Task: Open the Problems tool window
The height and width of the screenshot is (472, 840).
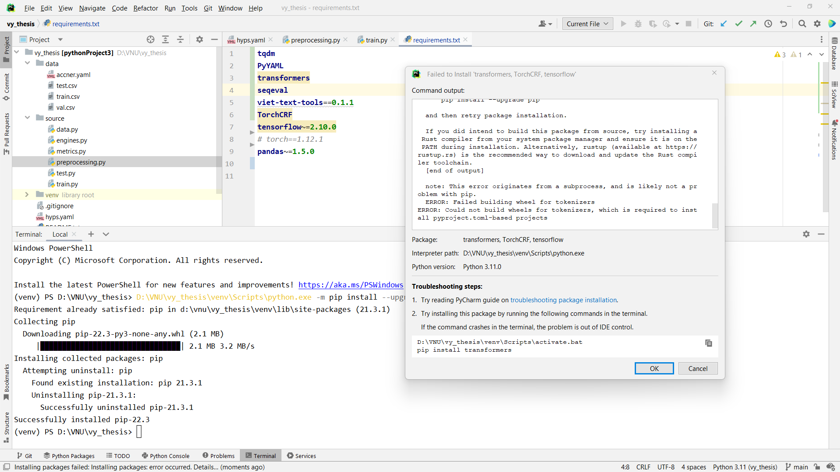Action: tap(218, 455)
